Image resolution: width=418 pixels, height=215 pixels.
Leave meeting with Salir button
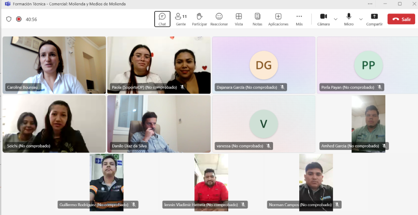pyautogui.click(x=401, y=19)
